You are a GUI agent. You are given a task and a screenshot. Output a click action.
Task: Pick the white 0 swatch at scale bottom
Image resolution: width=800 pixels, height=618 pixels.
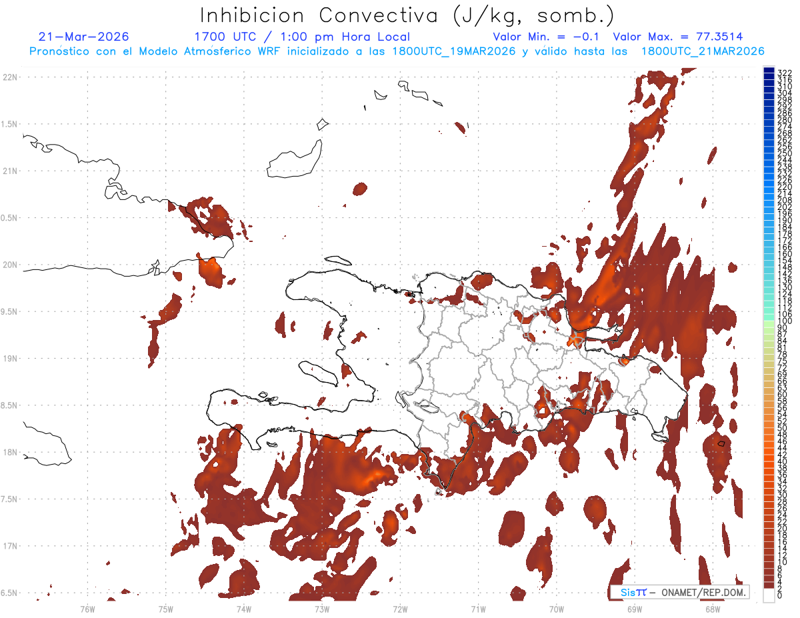pos(769,595)
